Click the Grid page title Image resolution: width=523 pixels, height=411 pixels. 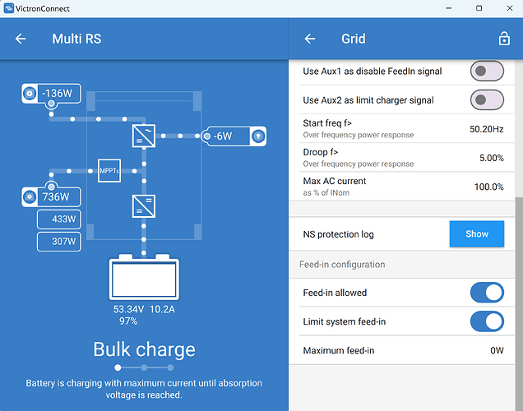tap(354, 39)
